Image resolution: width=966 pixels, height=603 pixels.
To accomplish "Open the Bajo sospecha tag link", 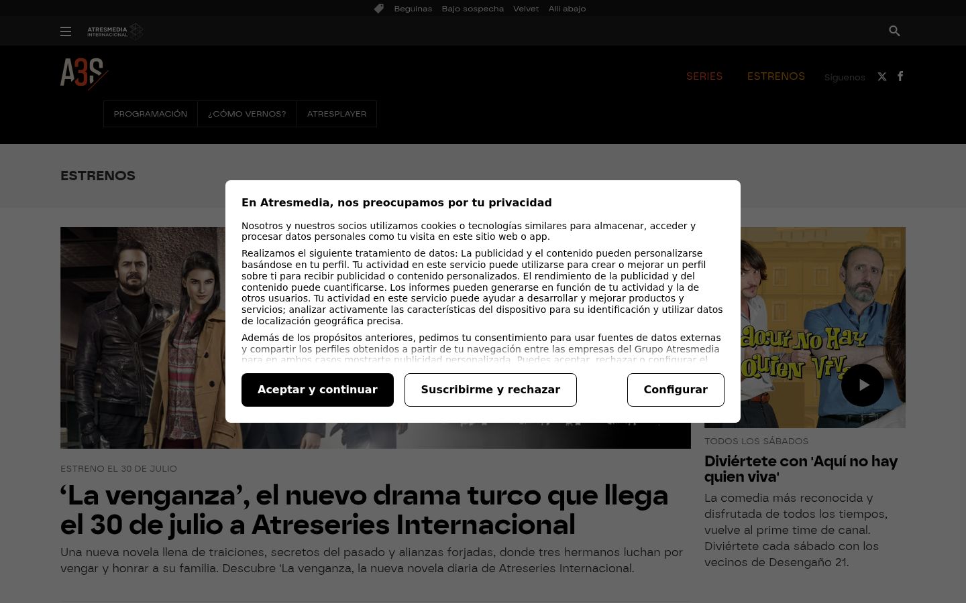I will (x=472, y=9).
